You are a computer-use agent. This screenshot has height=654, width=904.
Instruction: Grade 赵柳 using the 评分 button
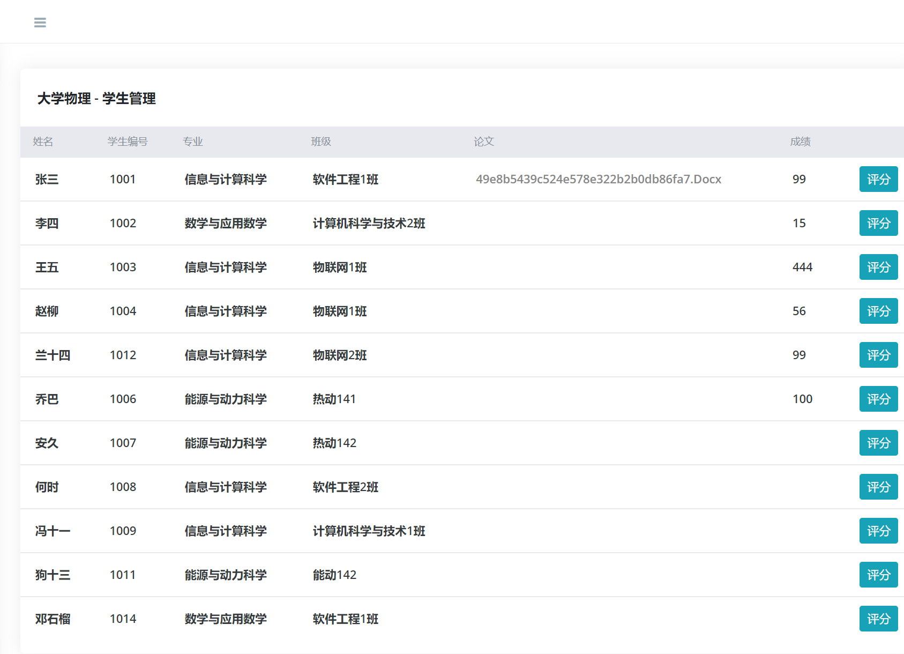click(x=878, y=311)
